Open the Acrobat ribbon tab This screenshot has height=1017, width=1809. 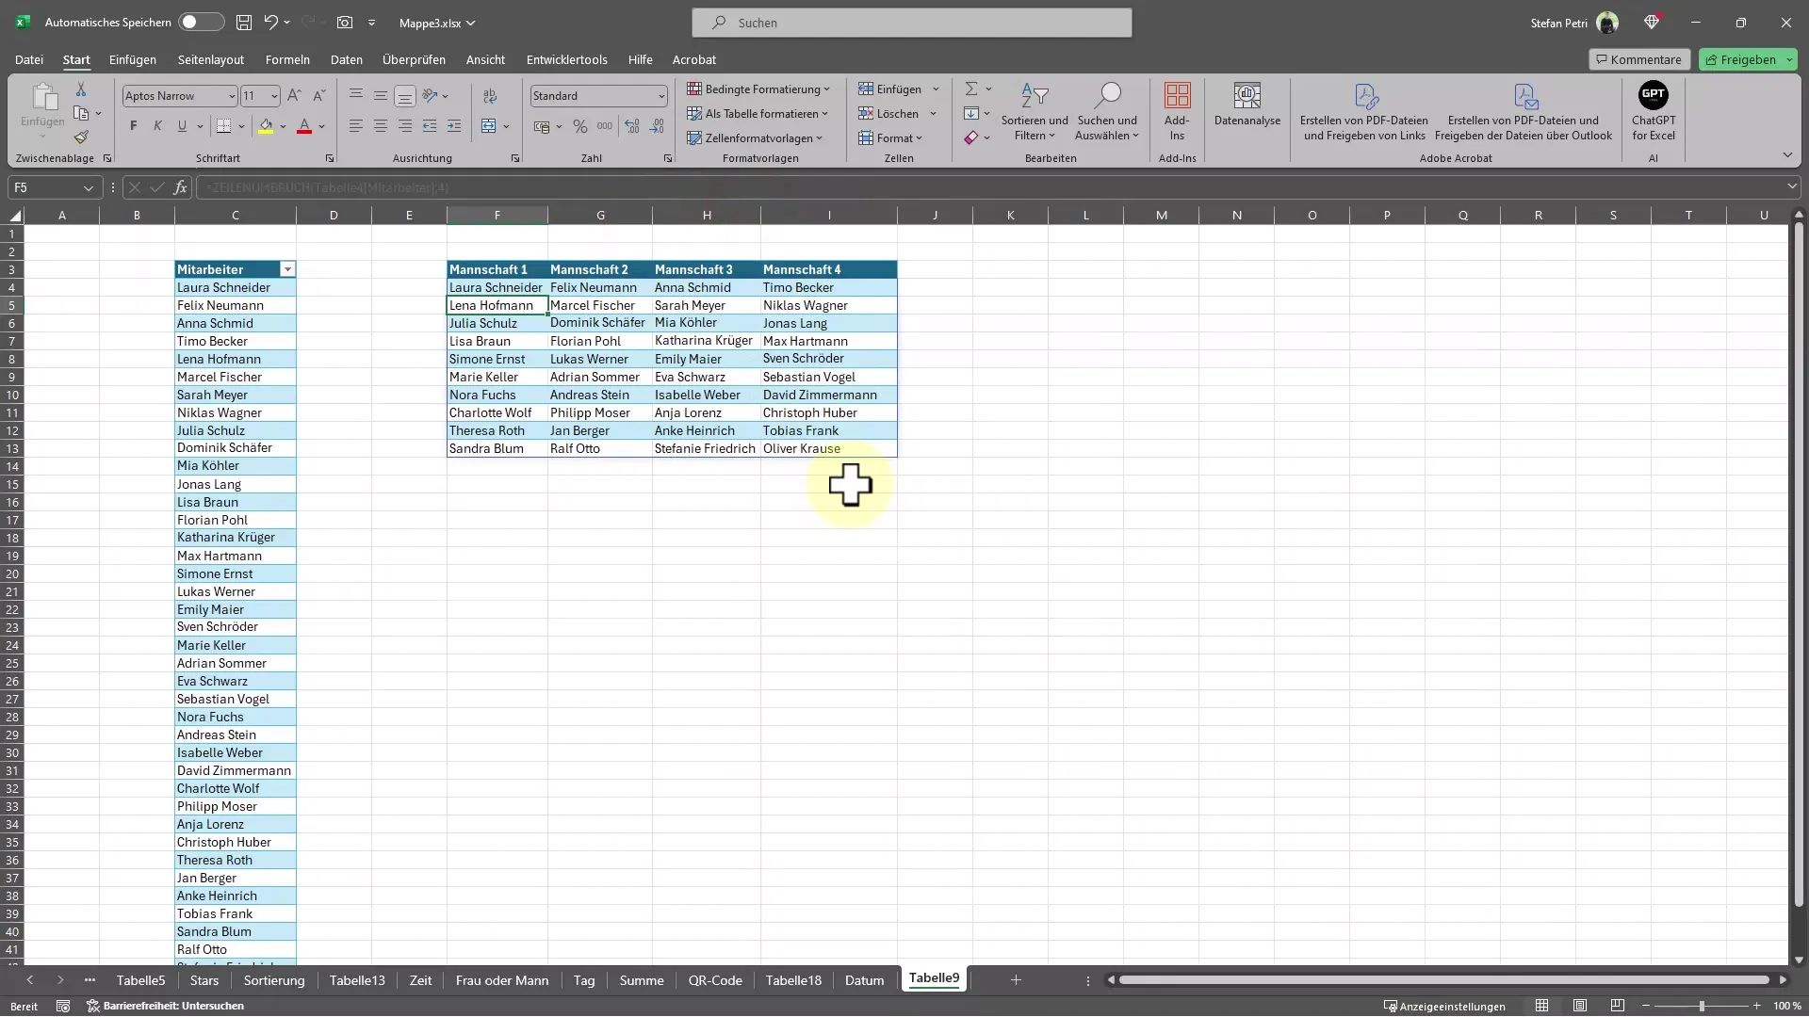[693, 59]
